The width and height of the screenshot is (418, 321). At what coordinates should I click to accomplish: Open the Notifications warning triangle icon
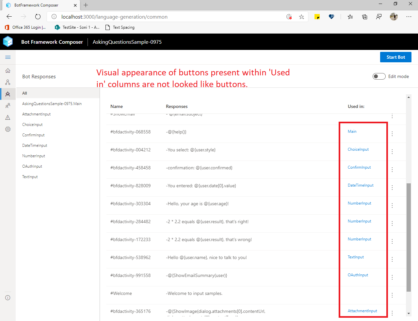point(8,117)
